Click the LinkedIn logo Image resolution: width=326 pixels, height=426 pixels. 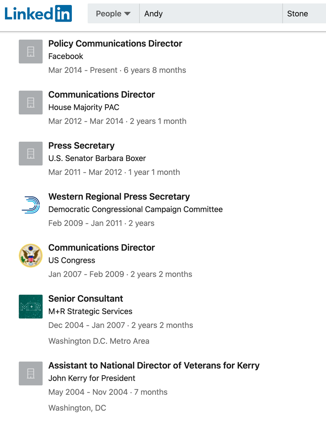[x=38, y=14]
